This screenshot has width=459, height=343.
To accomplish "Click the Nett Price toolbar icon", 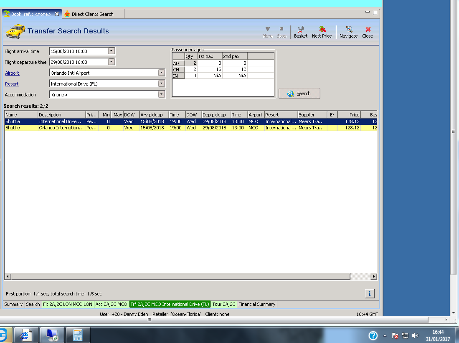I will point(322,32).
